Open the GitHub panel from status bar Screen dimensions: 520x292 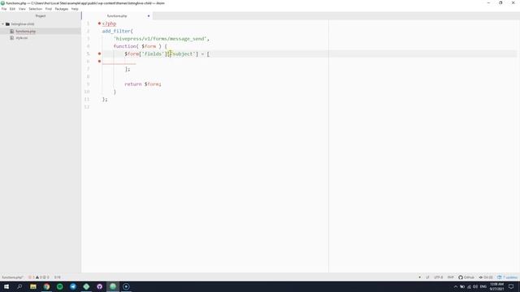point(466,277)
